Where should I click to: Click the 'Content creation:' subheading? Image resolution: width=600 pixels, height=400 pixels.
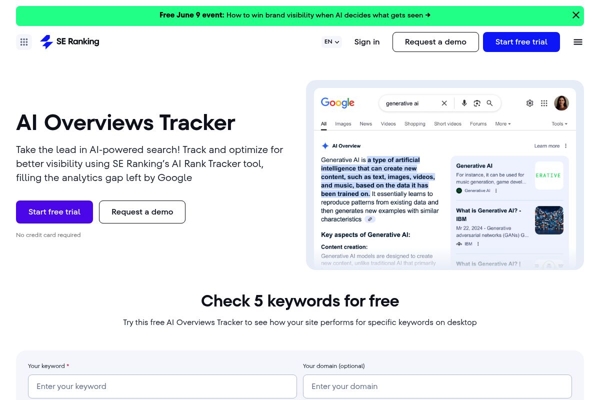tap(344, 247)
